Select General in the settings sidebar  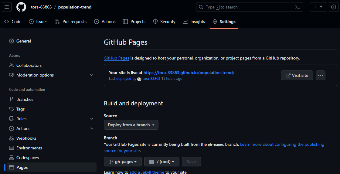[52, 41]
